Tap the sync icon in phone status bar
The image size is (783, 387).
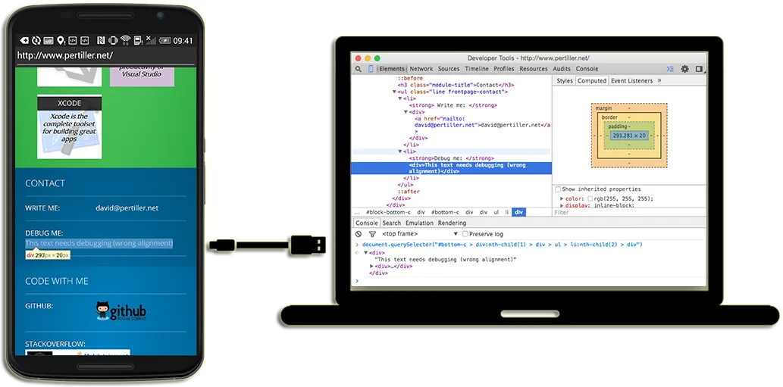coord(36,40)
